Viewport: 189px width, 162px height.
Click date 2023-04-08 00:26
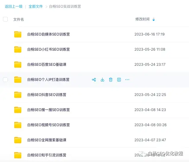point(150,125)
